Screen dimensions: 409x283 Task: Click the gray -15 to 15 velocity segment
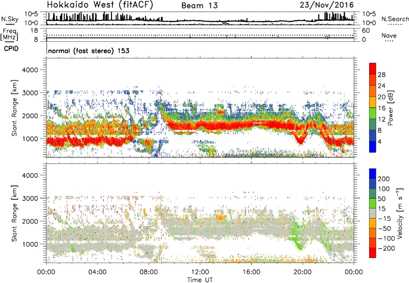click(373, 213)
